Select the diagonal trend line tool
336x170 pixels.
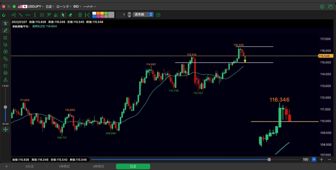[x=21, y=15]
